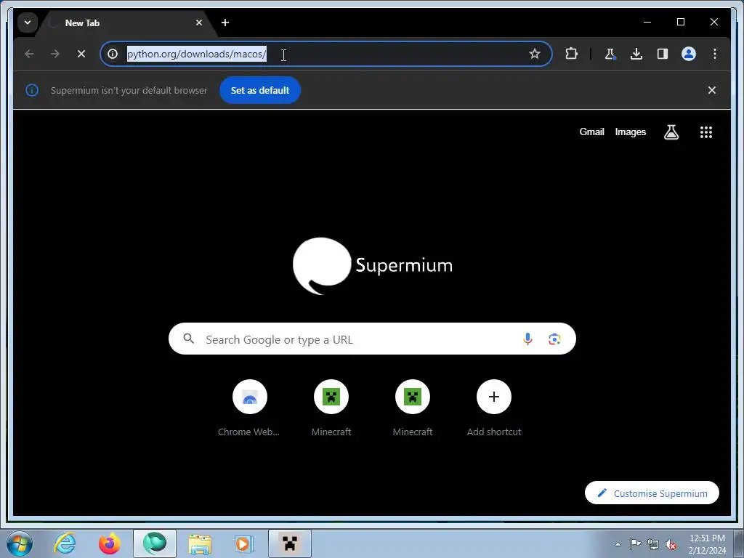Viewport: 744px width, 558px height.
Task: Go back to previous page
Action: click(29, 54)
